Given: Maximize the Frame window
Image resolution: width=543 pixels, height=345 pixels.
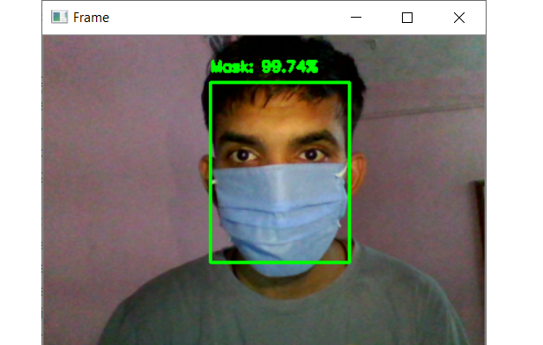Looking at the screenshot, I should click(407, 18).
